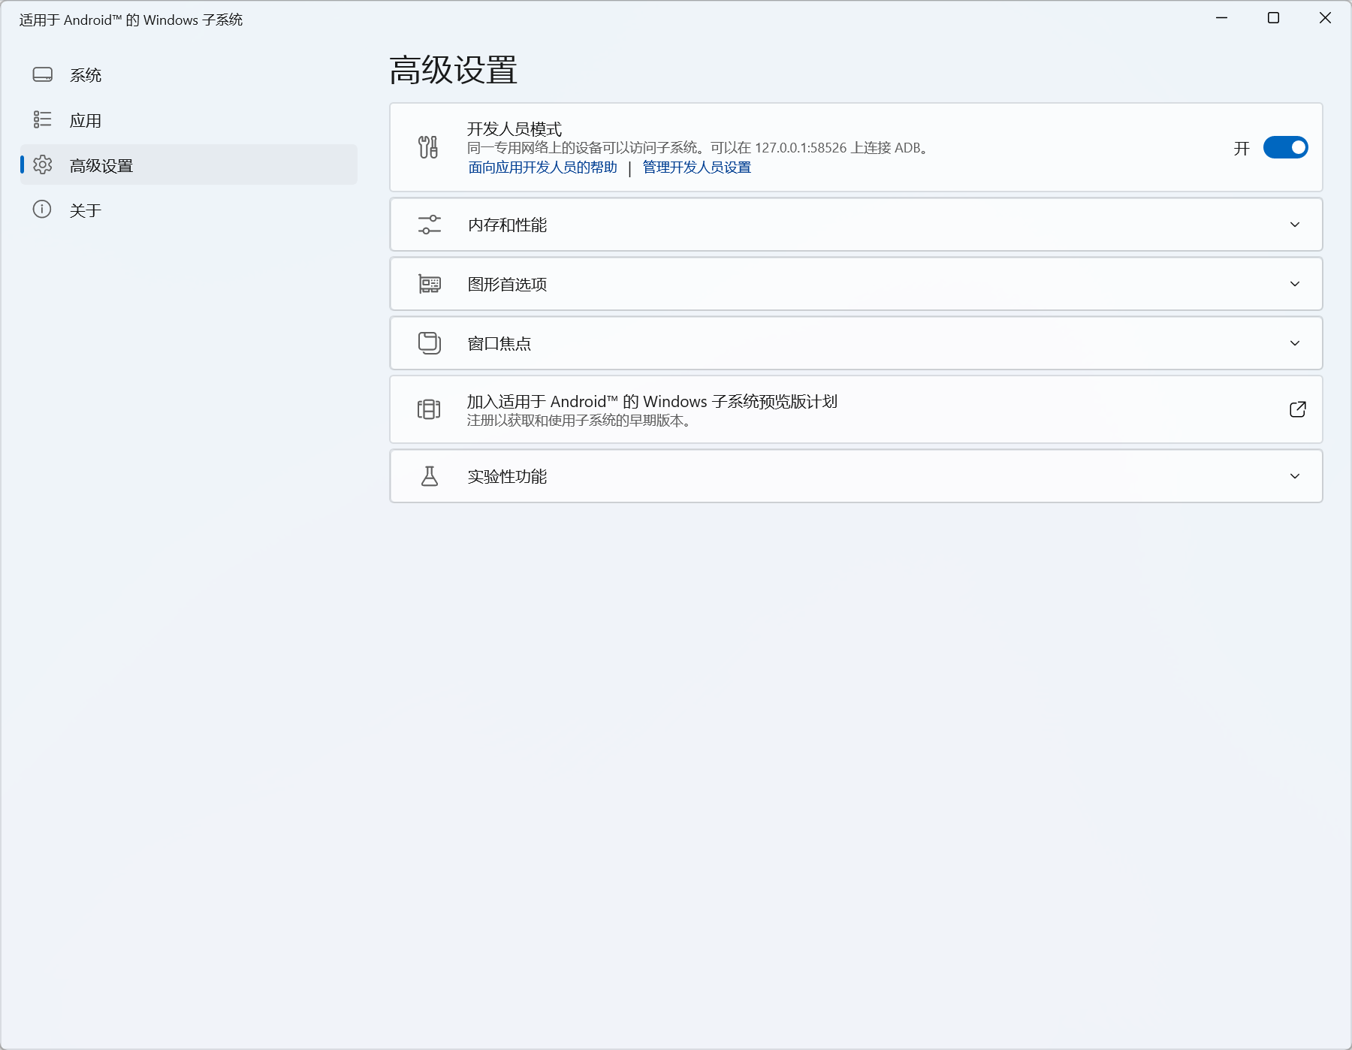
Task: Click the 高级设置 gear icon
Action: pyautogui.click(x=43, y=164)
